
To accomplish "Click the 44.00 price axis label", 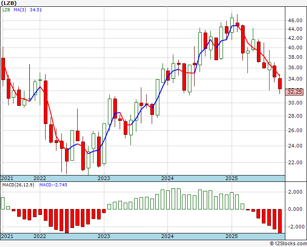I will click(295, 29).
